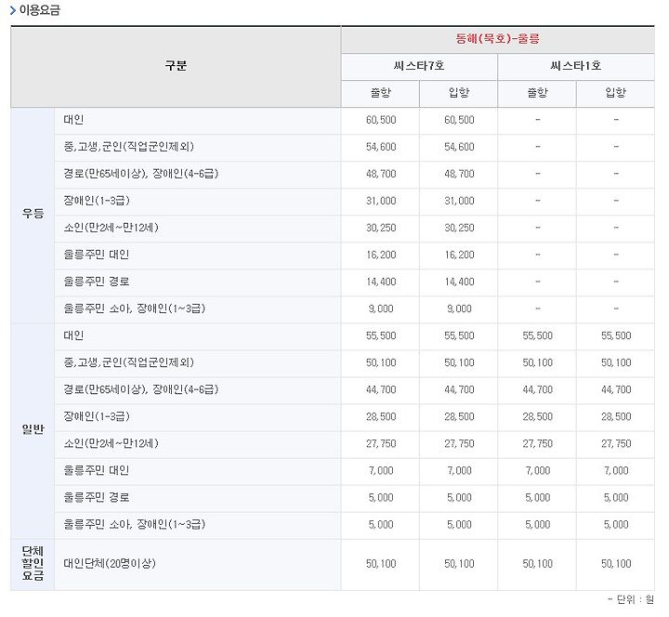Click 48,700 fare under 씨스타7호 입항

[459, 174]
